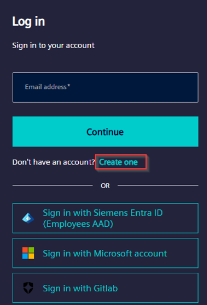Viewport: 207px width, 305px height.
Task: Click the '(Employees AAD)' text line
Action: click(x=78, y=224)
